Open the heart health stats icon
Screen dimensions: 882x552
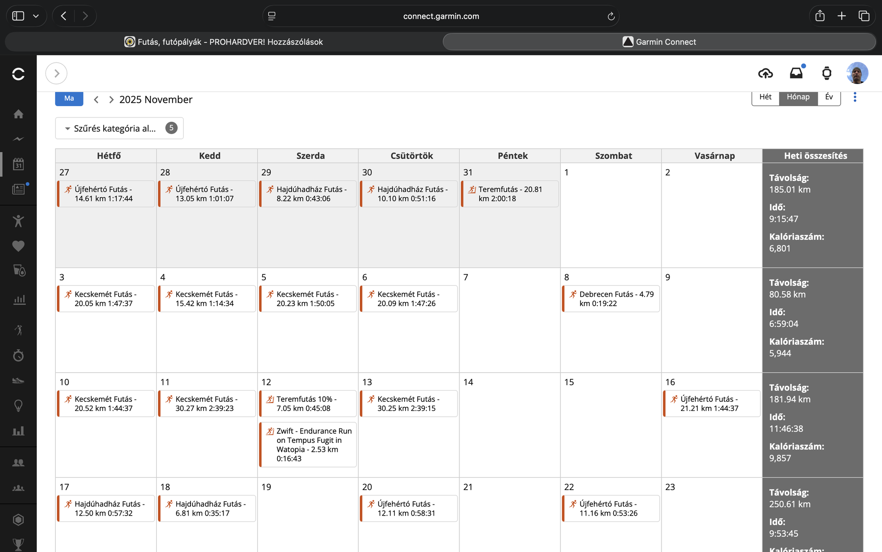(18, 246)
